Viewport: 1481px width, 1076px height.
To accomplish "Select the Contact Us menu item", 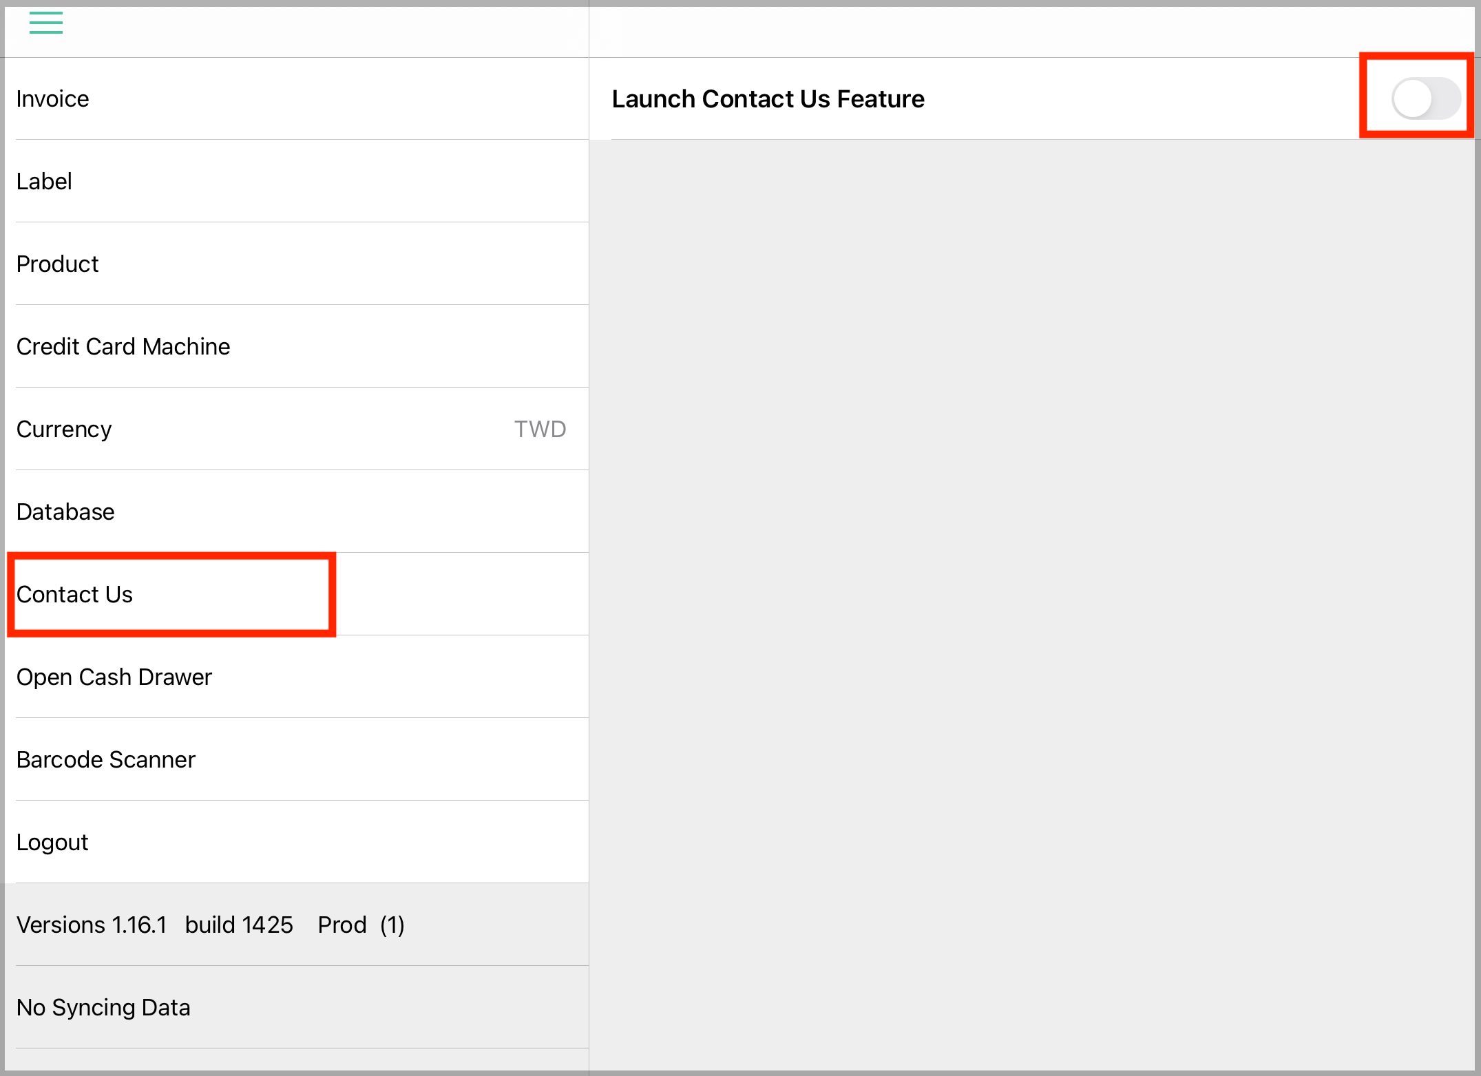I will tap(297, 594).
